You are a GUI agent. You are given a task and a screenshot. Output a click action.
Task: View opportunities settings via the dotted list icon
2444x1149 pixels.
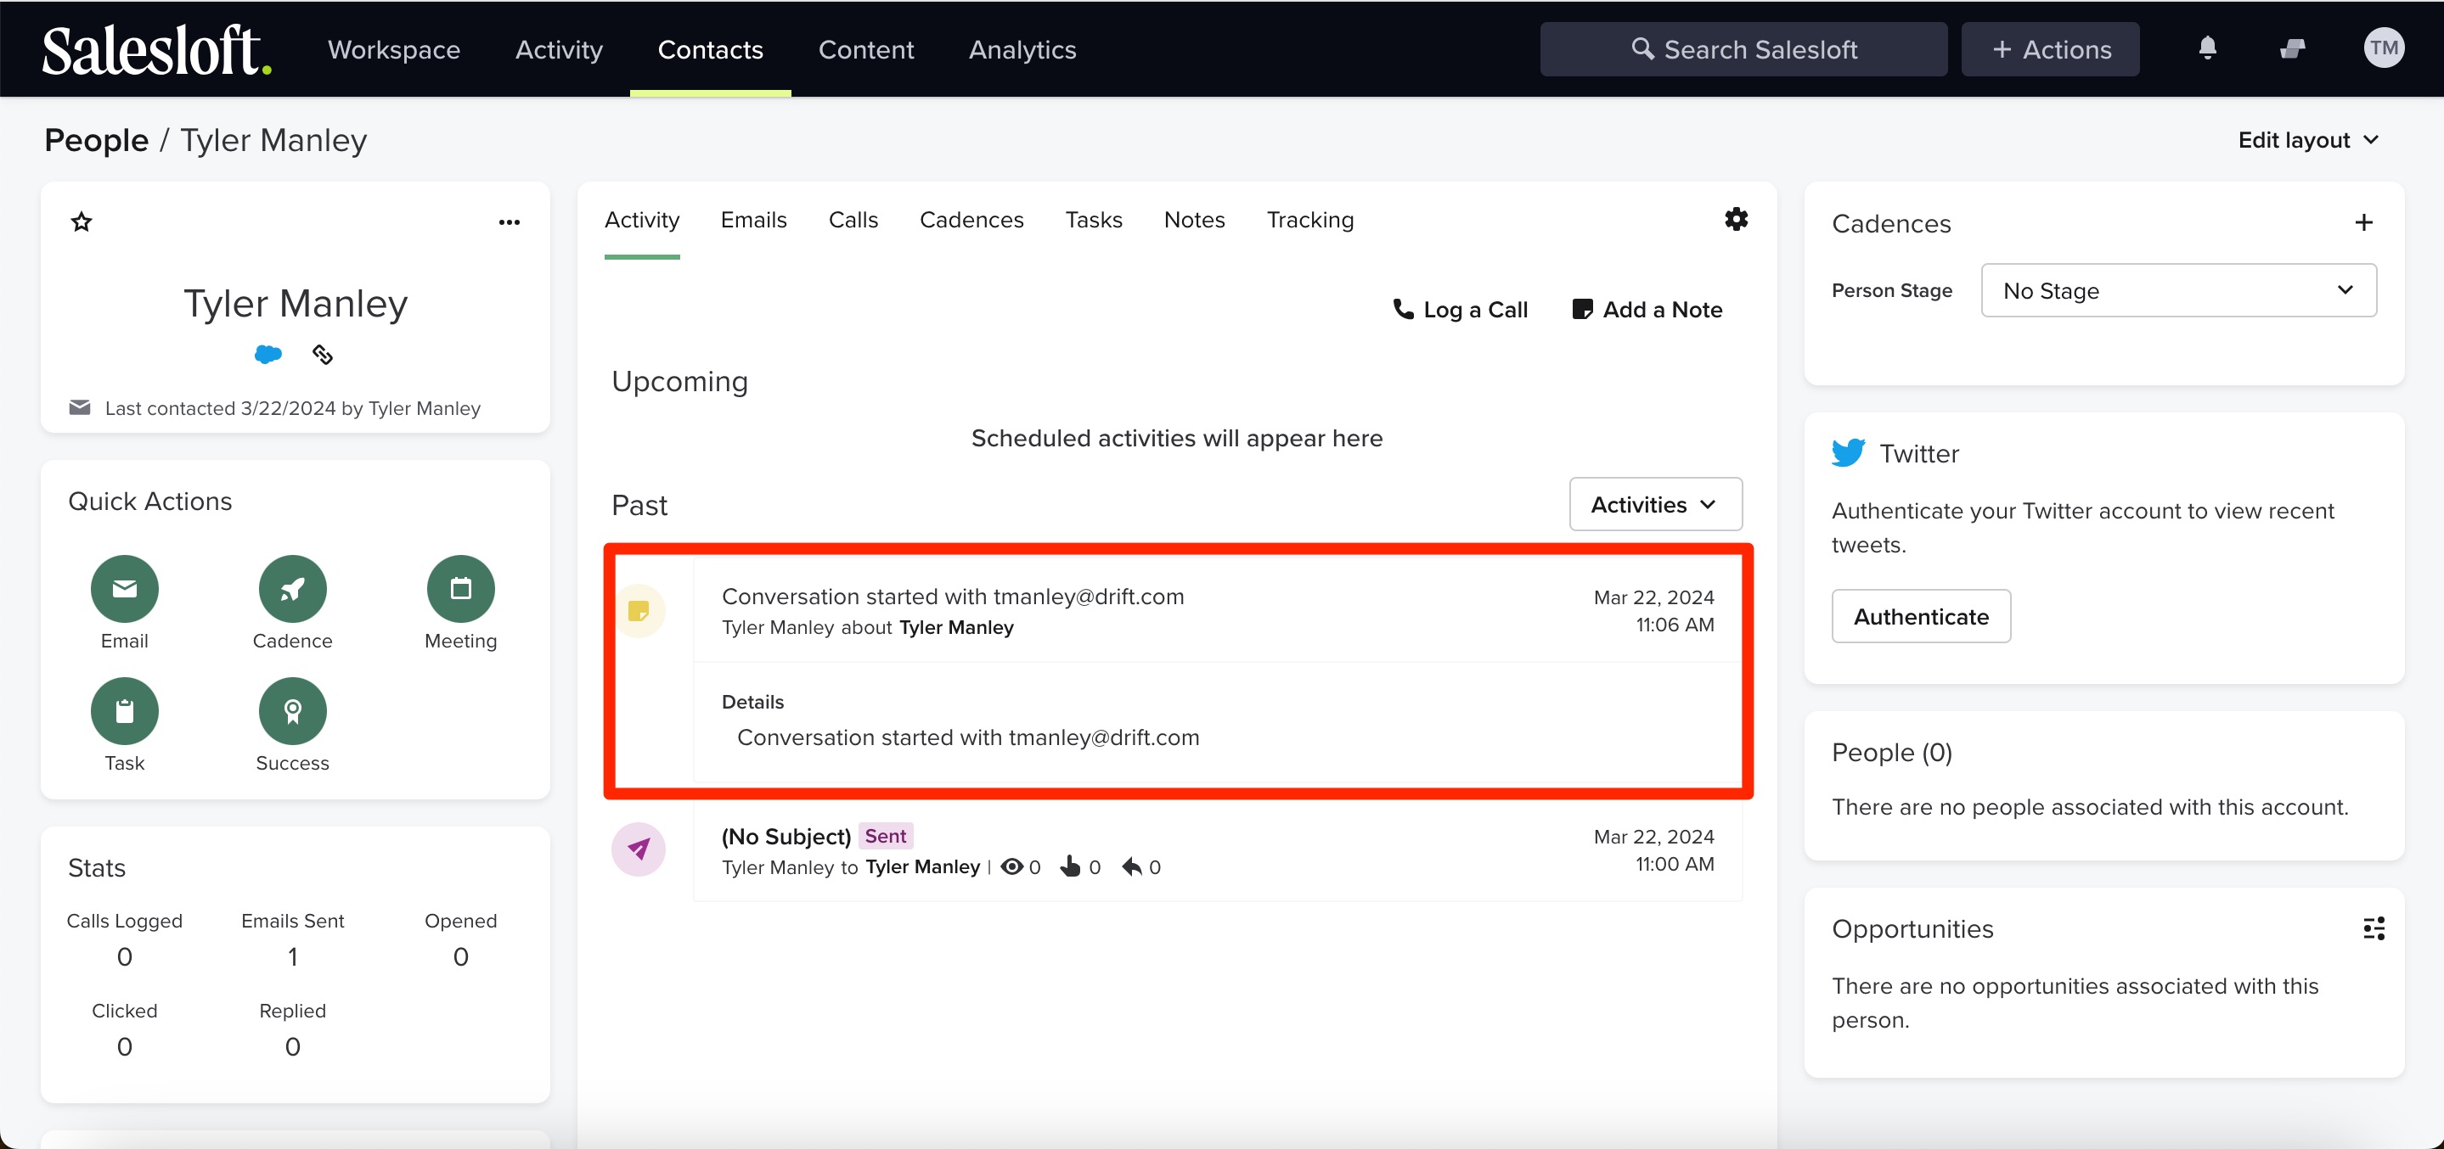coord(2374,928)
